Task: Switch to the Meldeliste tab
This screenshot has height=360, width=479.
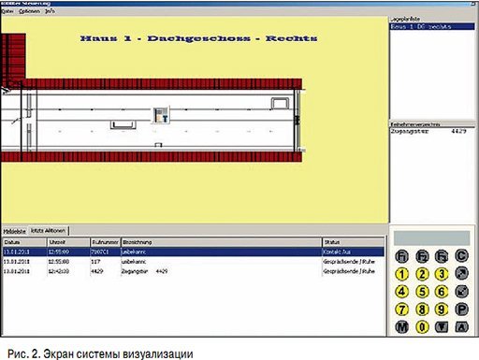Action: pyautogui.click(x=14, y=231)
